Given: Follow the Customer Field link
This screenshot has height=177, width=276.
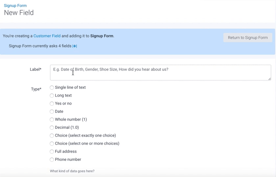Looking at the screenshot, I should click(47, 36).
